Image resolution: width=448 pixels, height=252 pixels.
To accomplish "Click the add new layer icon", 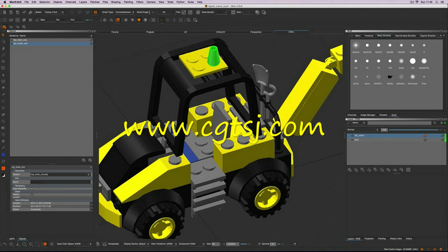I will [349, 170].
